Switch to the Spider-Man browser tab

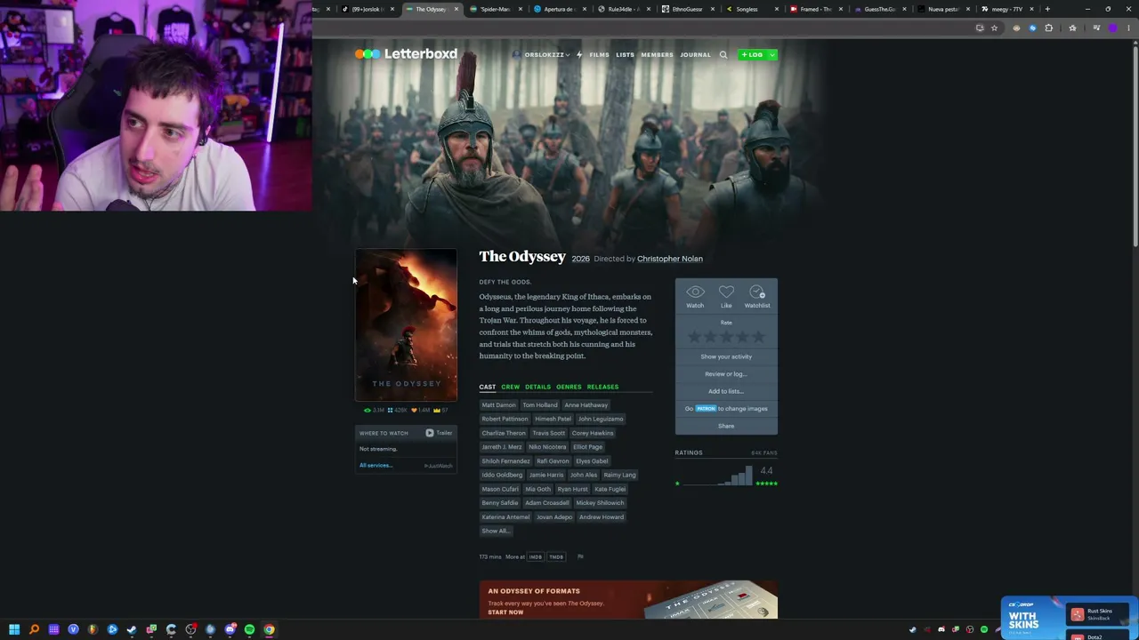[x=494, y=9]
